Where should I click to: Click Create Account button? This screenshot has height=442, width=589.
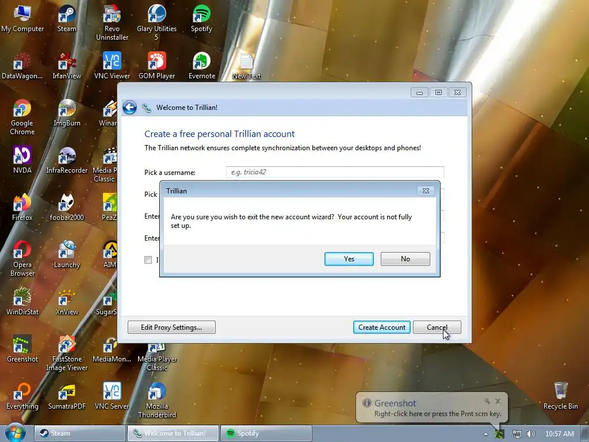tap(382, 327)
